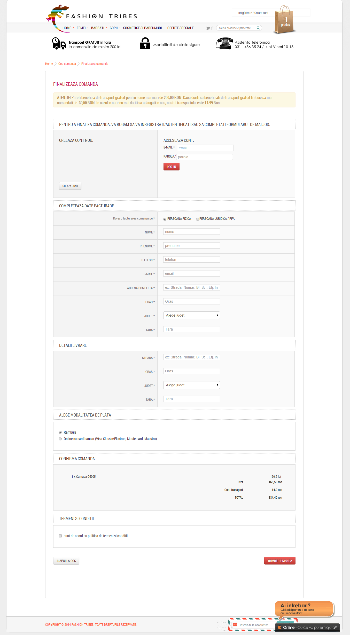Open the Facebook icon link
Image resolution: width=350 pixels, height=635 pixels.
(x=212, y=28)
